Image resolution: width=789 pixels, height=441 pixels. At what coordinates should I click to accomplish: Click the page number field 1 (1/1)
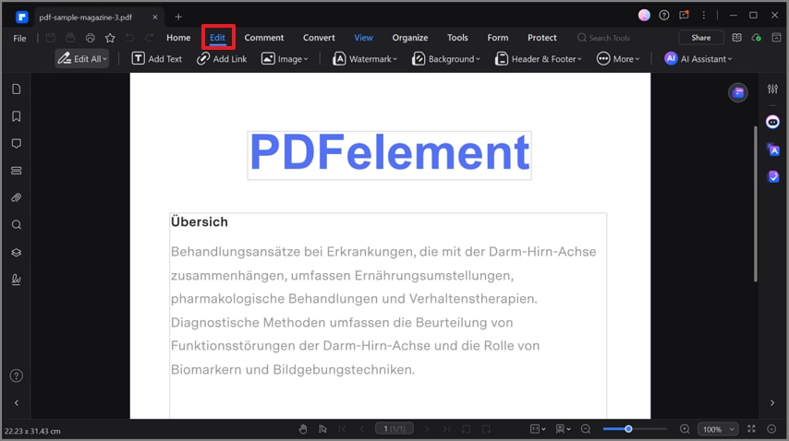pos(394,428)
